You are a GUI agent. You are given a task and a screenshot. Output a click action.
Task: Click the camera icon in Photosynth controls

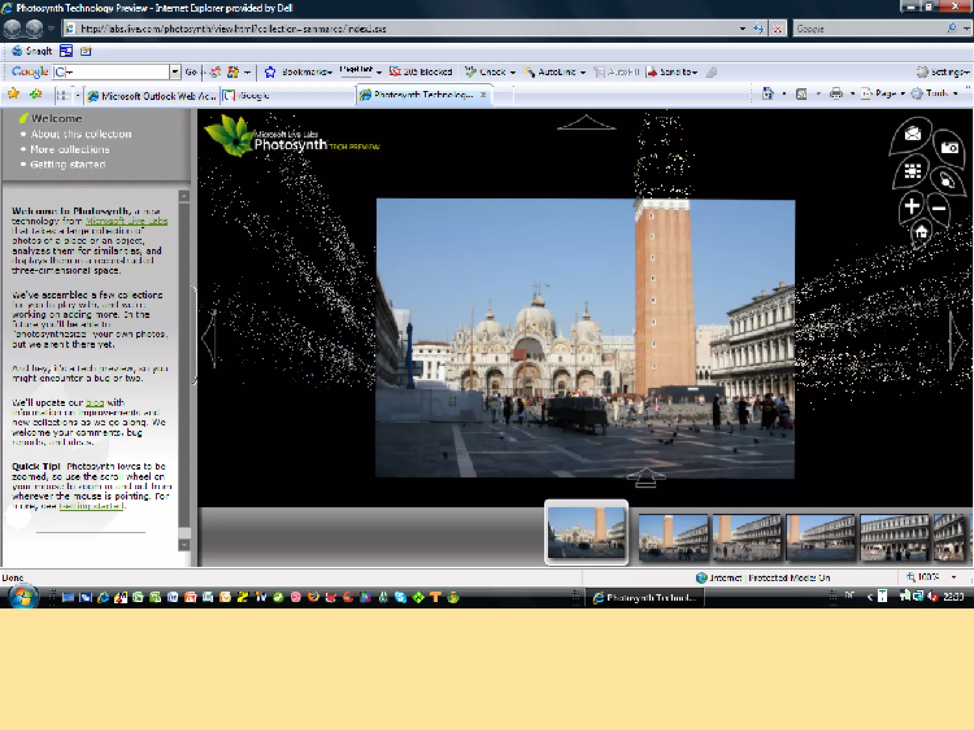pyautogui.click(x=949, y=148)
